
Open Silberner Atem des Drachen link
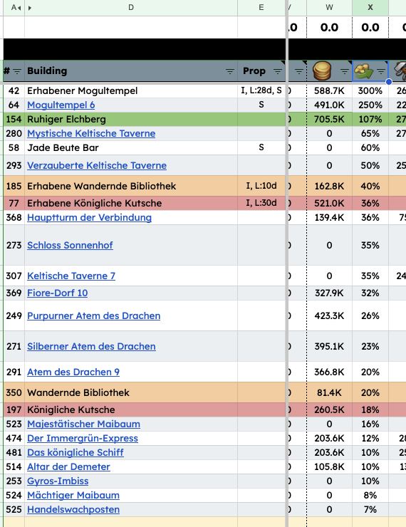91,346
